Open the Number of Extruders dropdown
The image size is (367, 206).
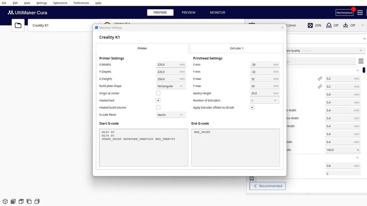click(x=265, y=100)
